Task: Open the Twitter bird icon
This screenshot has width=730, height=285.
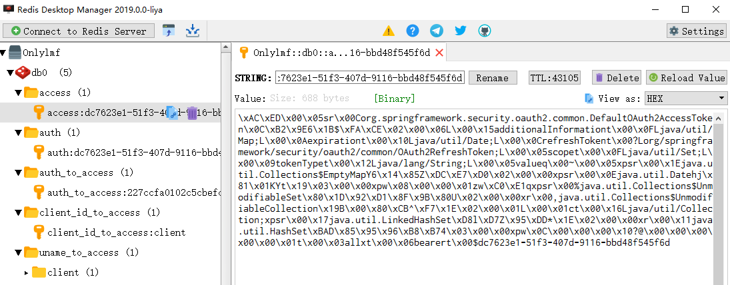Action: pyautogui.click(x=461, y=31)
